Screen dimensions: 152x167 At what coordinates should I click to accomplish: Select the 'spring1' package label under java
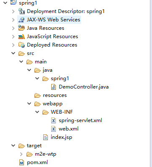click(x=60, y=78)
